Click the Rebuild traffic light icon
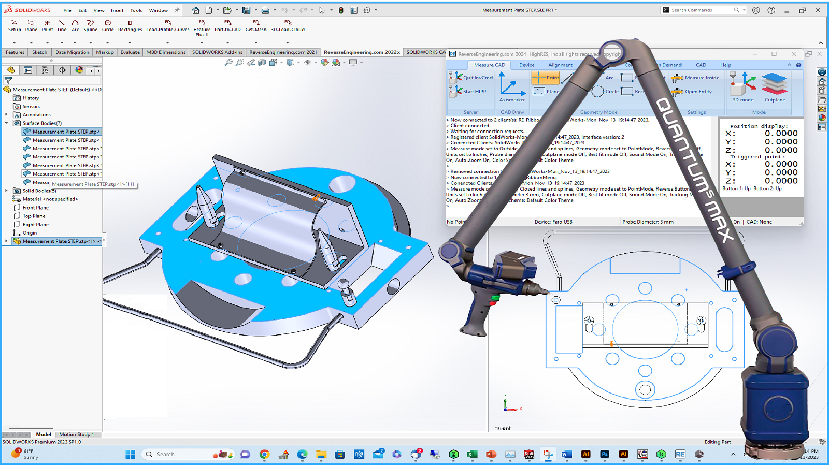Screen dimensions: 829x466 (341, 10)
